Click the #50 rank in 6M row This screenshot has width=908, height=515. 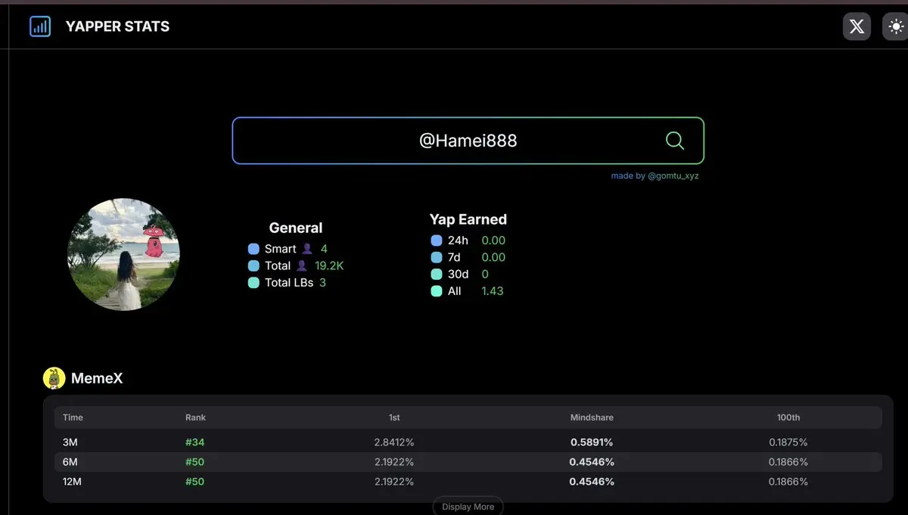194,461
